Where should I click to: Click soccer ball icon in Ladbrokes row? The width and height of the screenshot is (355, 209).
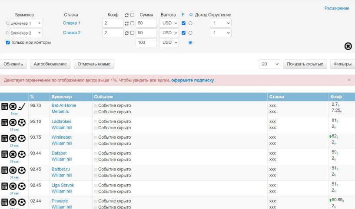pos(22,122)
